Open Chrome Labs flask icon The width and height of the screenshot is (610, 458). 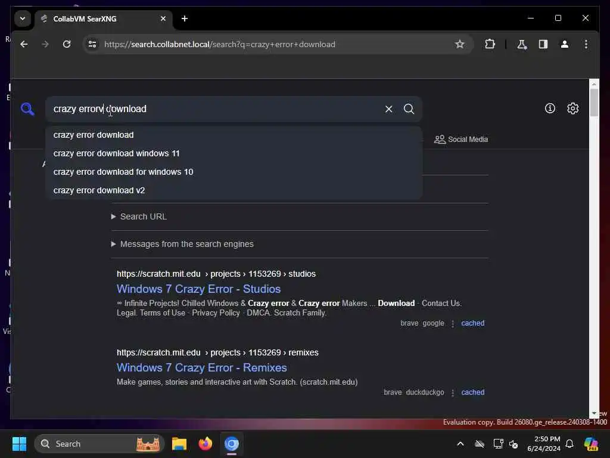click(522, 44)
